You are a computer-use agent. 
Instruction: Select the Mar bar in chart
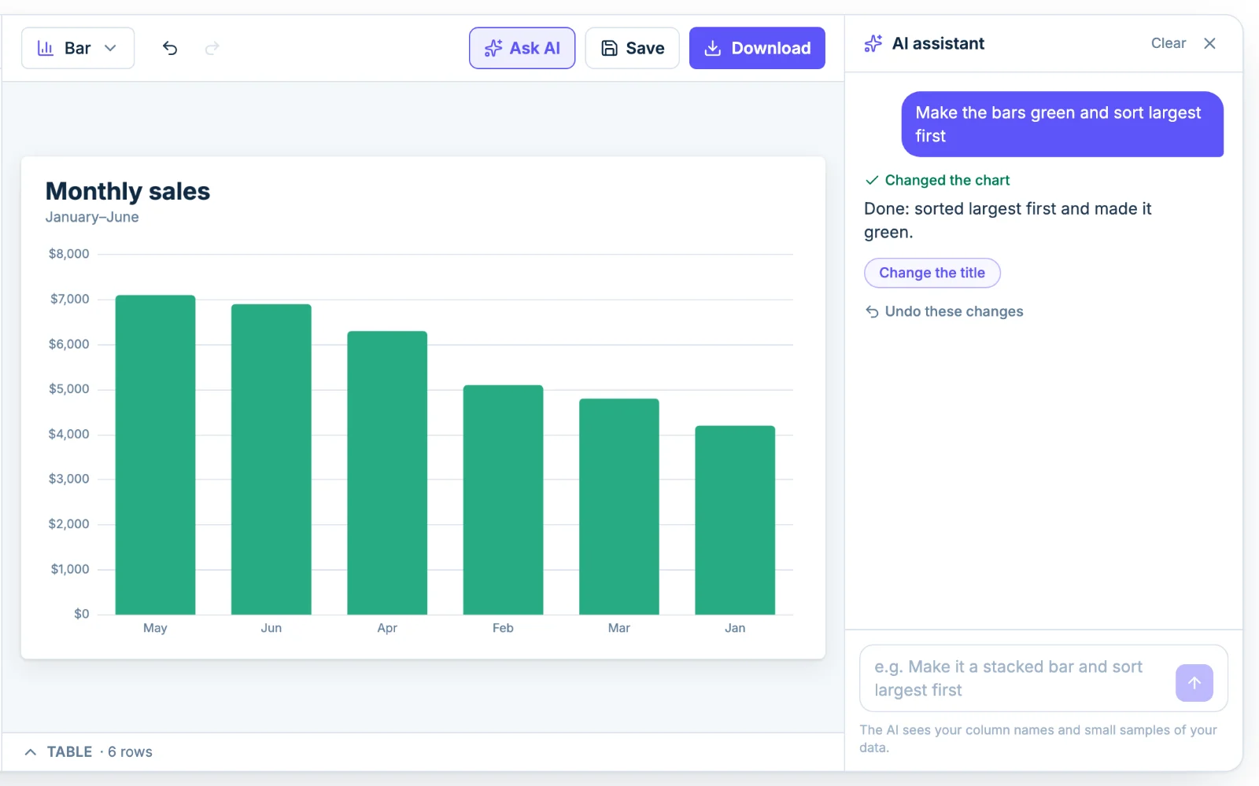pos(619,506)
